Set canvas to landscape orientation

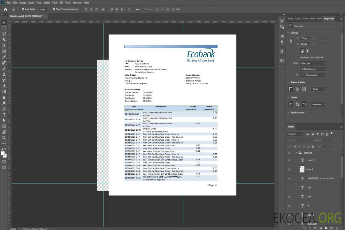click(307, 51)
